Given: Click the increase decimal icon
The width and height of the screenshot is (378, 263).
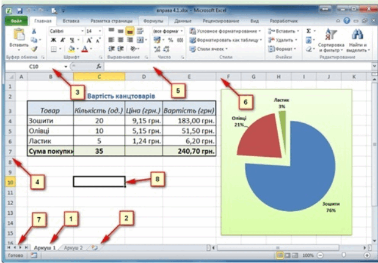Looking at the screenshot, I should click(x=157, y=49).
